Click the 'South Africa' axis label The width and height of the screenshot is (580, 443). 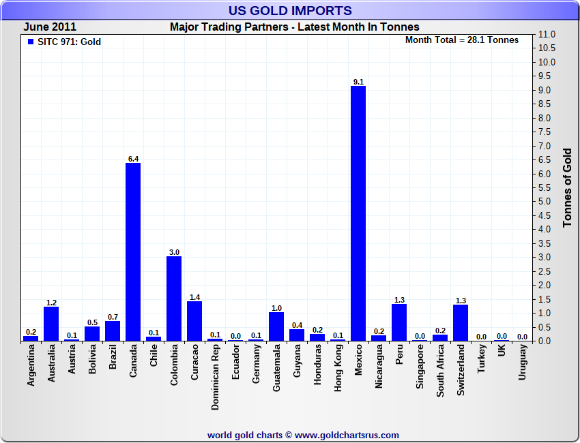[x=440, y=371]
